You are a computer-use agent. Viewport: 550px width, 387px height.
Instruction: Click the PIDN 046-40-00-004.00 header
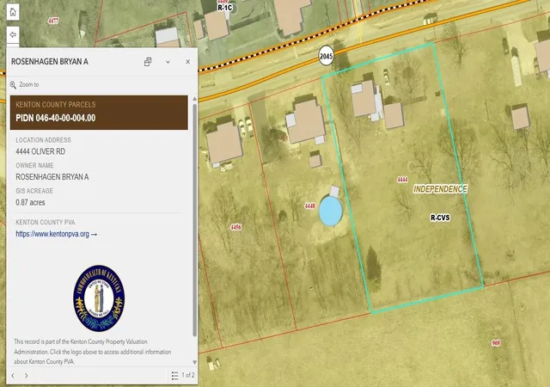pyautogui.click(x=55, y=118)
